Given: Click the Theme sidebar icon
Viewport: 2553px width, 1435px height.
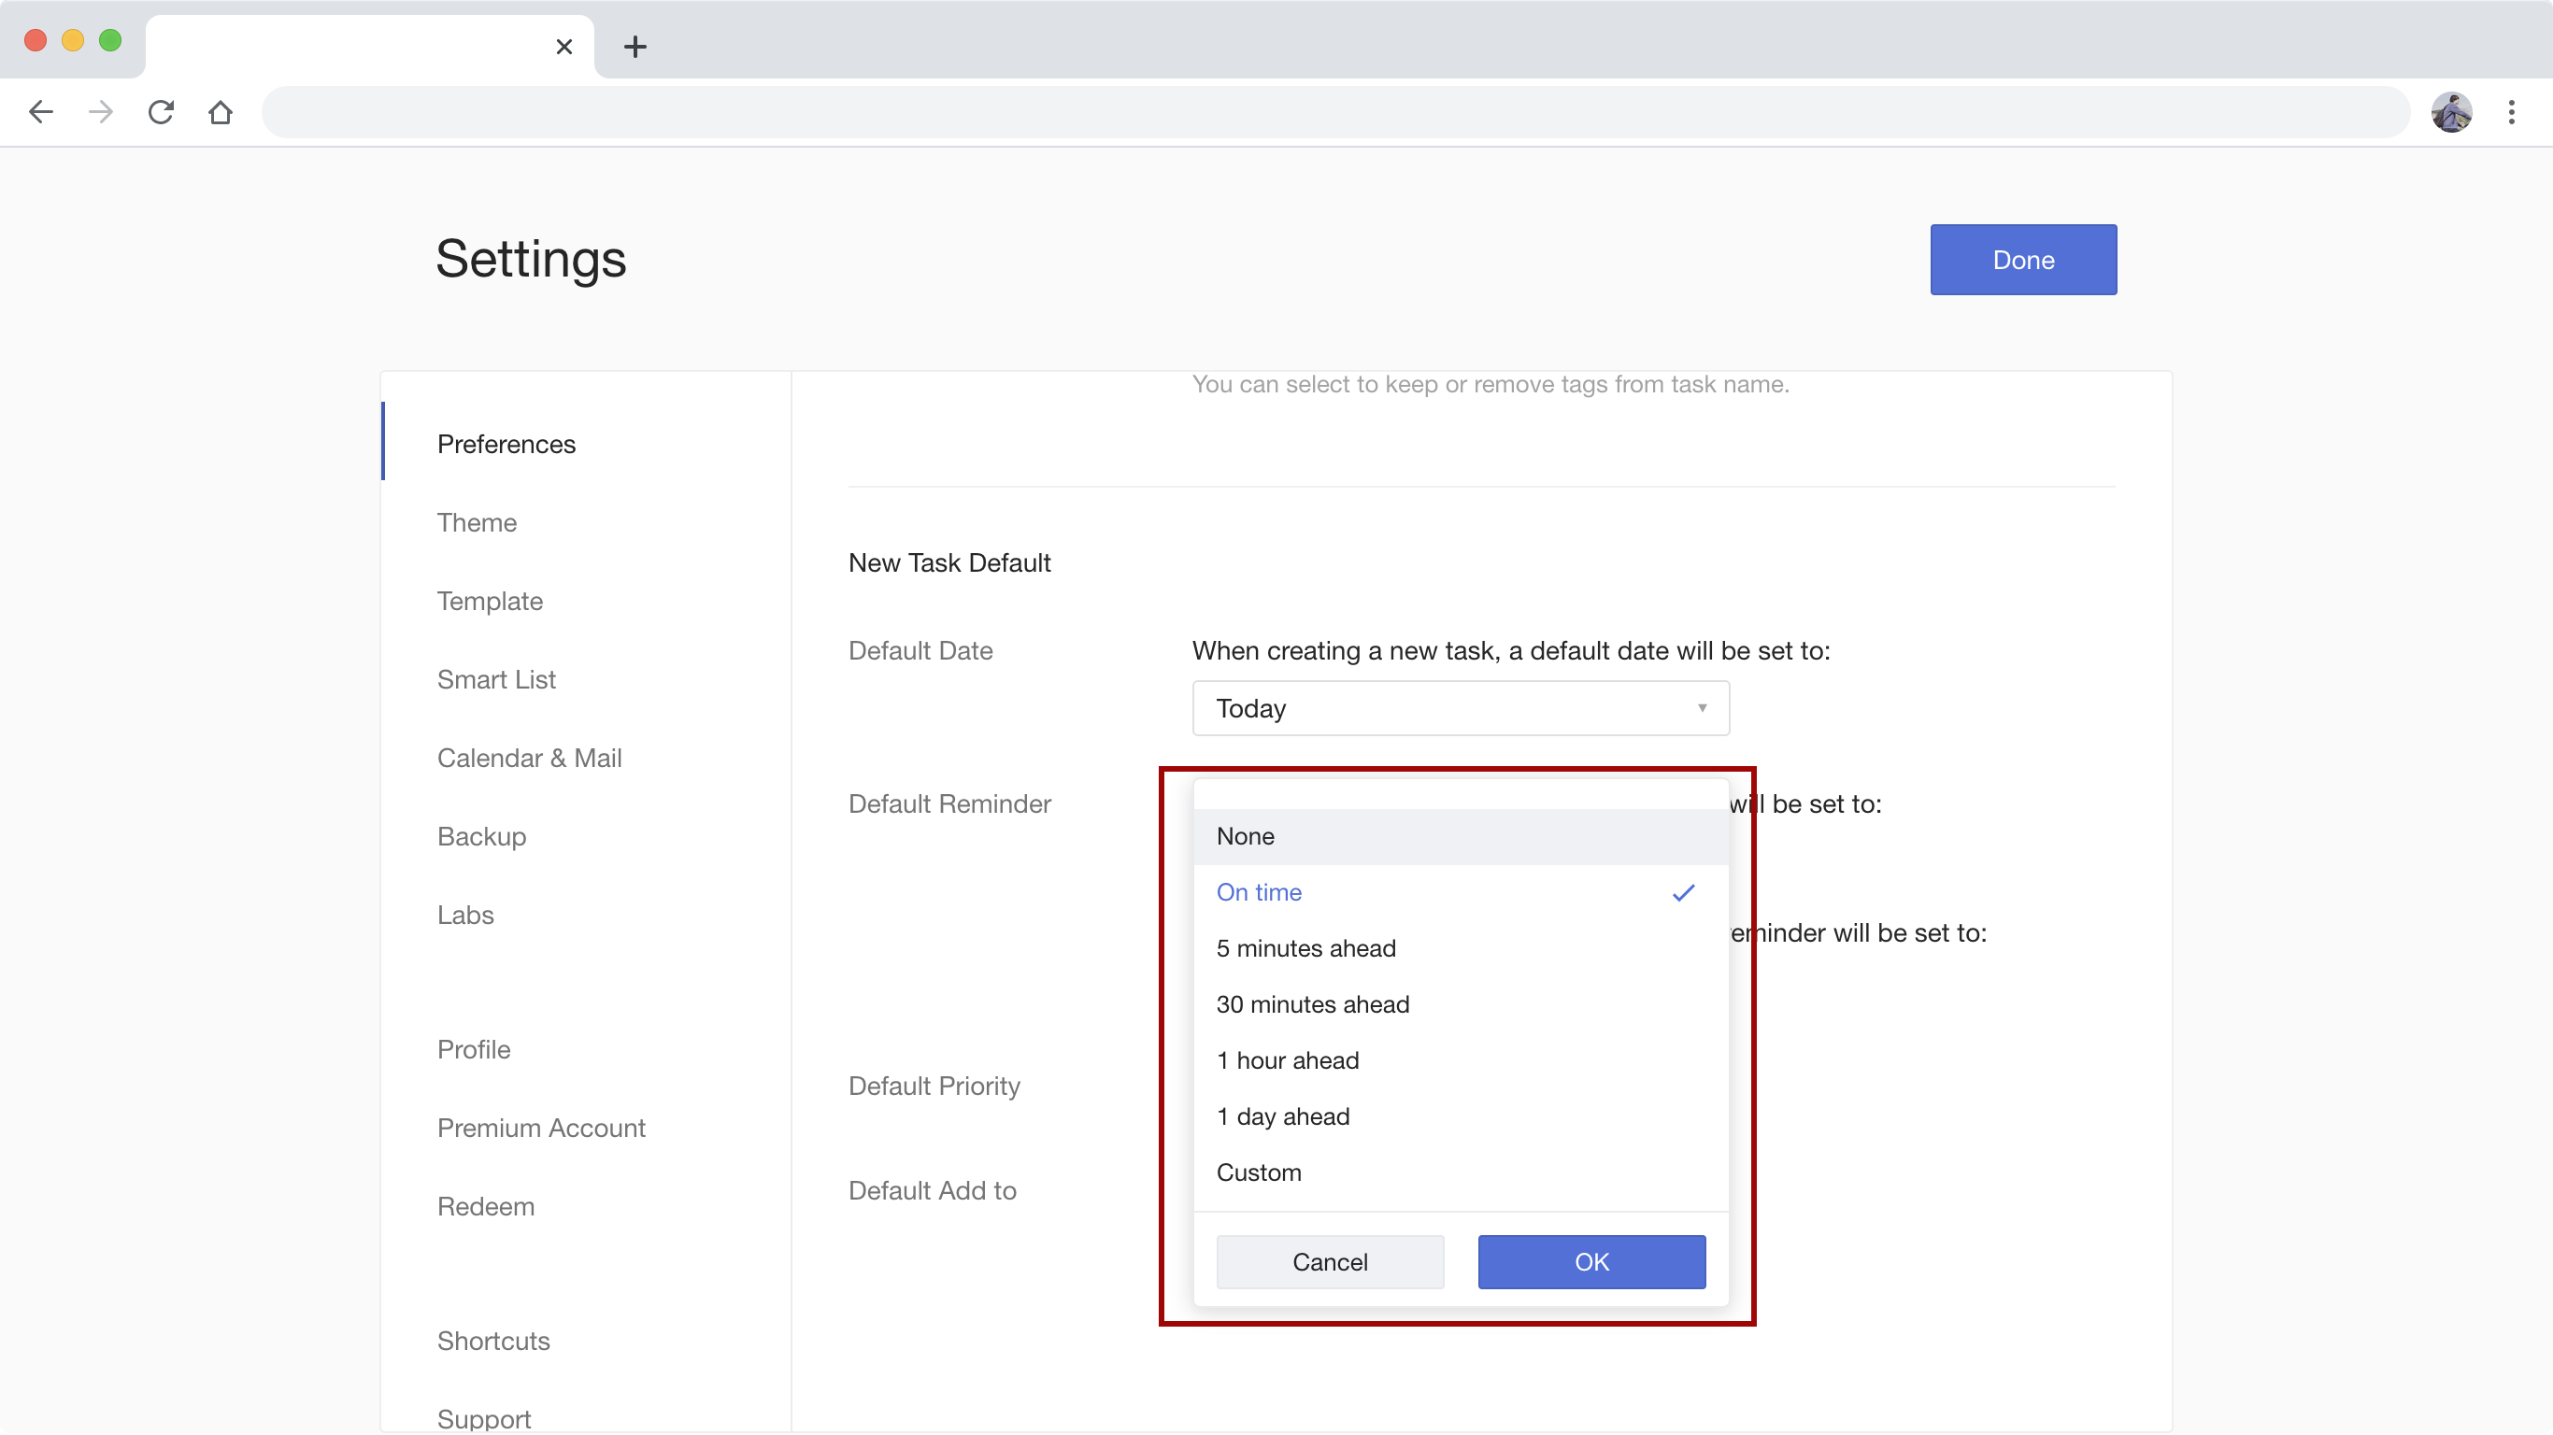Looking at the screenshot, I should [x=475, y=520].
